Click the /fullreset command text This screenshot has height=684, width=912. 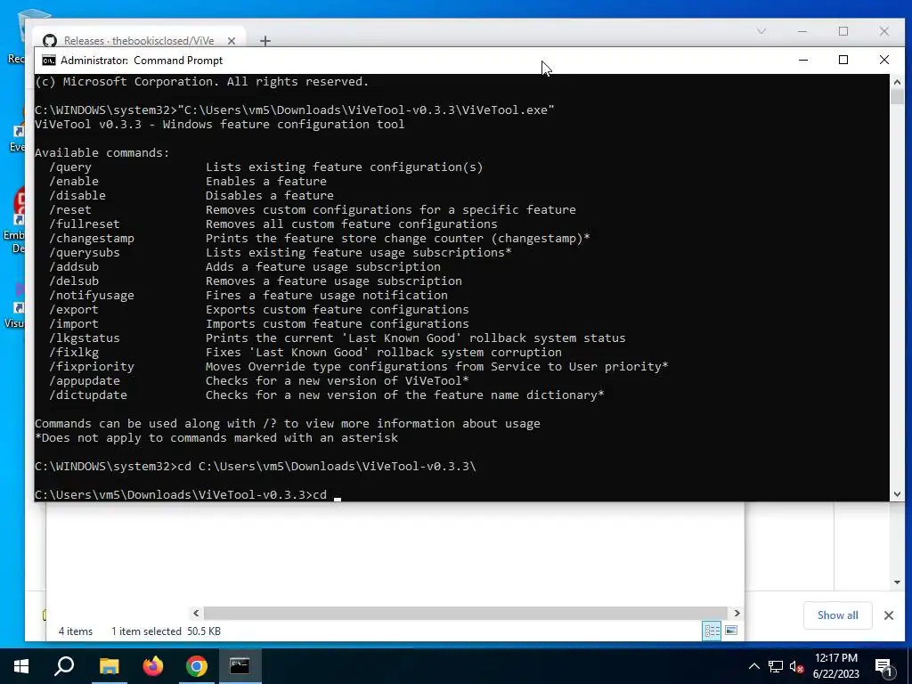(85, 224)
